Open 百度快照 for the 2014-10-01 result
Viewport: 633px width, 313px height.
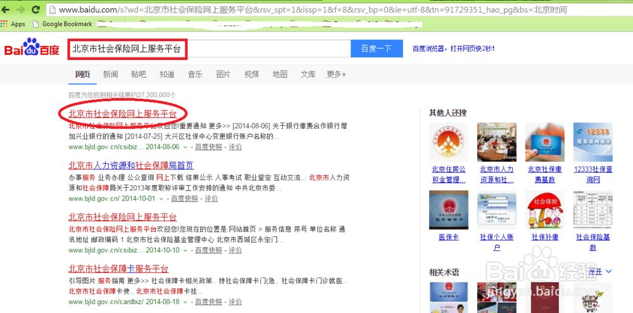point(184,199)
